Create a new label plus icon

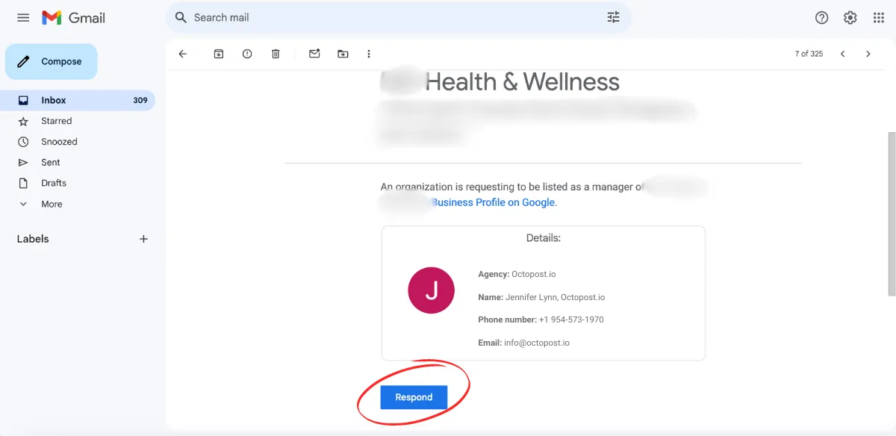point(144,239)
